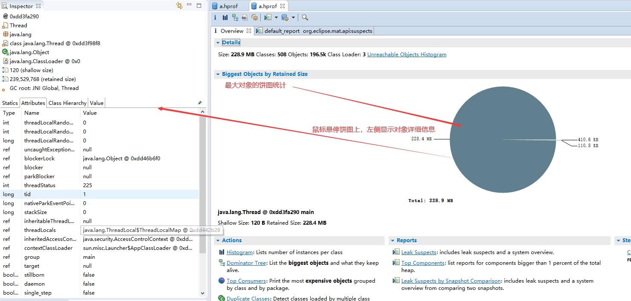Open the Dominator Tree toolbar icon

coord(235,17)
